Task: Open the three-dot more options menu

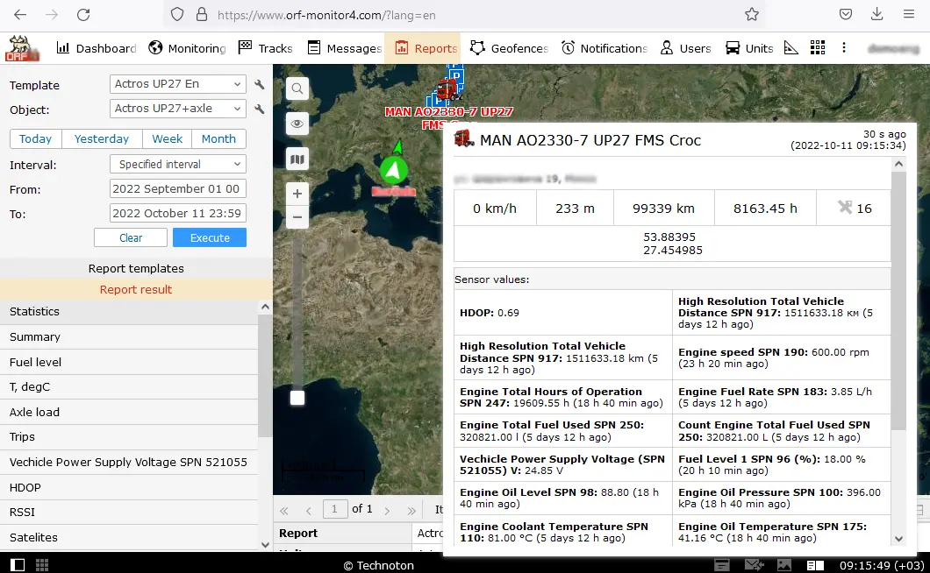Action: pos(844,48)
